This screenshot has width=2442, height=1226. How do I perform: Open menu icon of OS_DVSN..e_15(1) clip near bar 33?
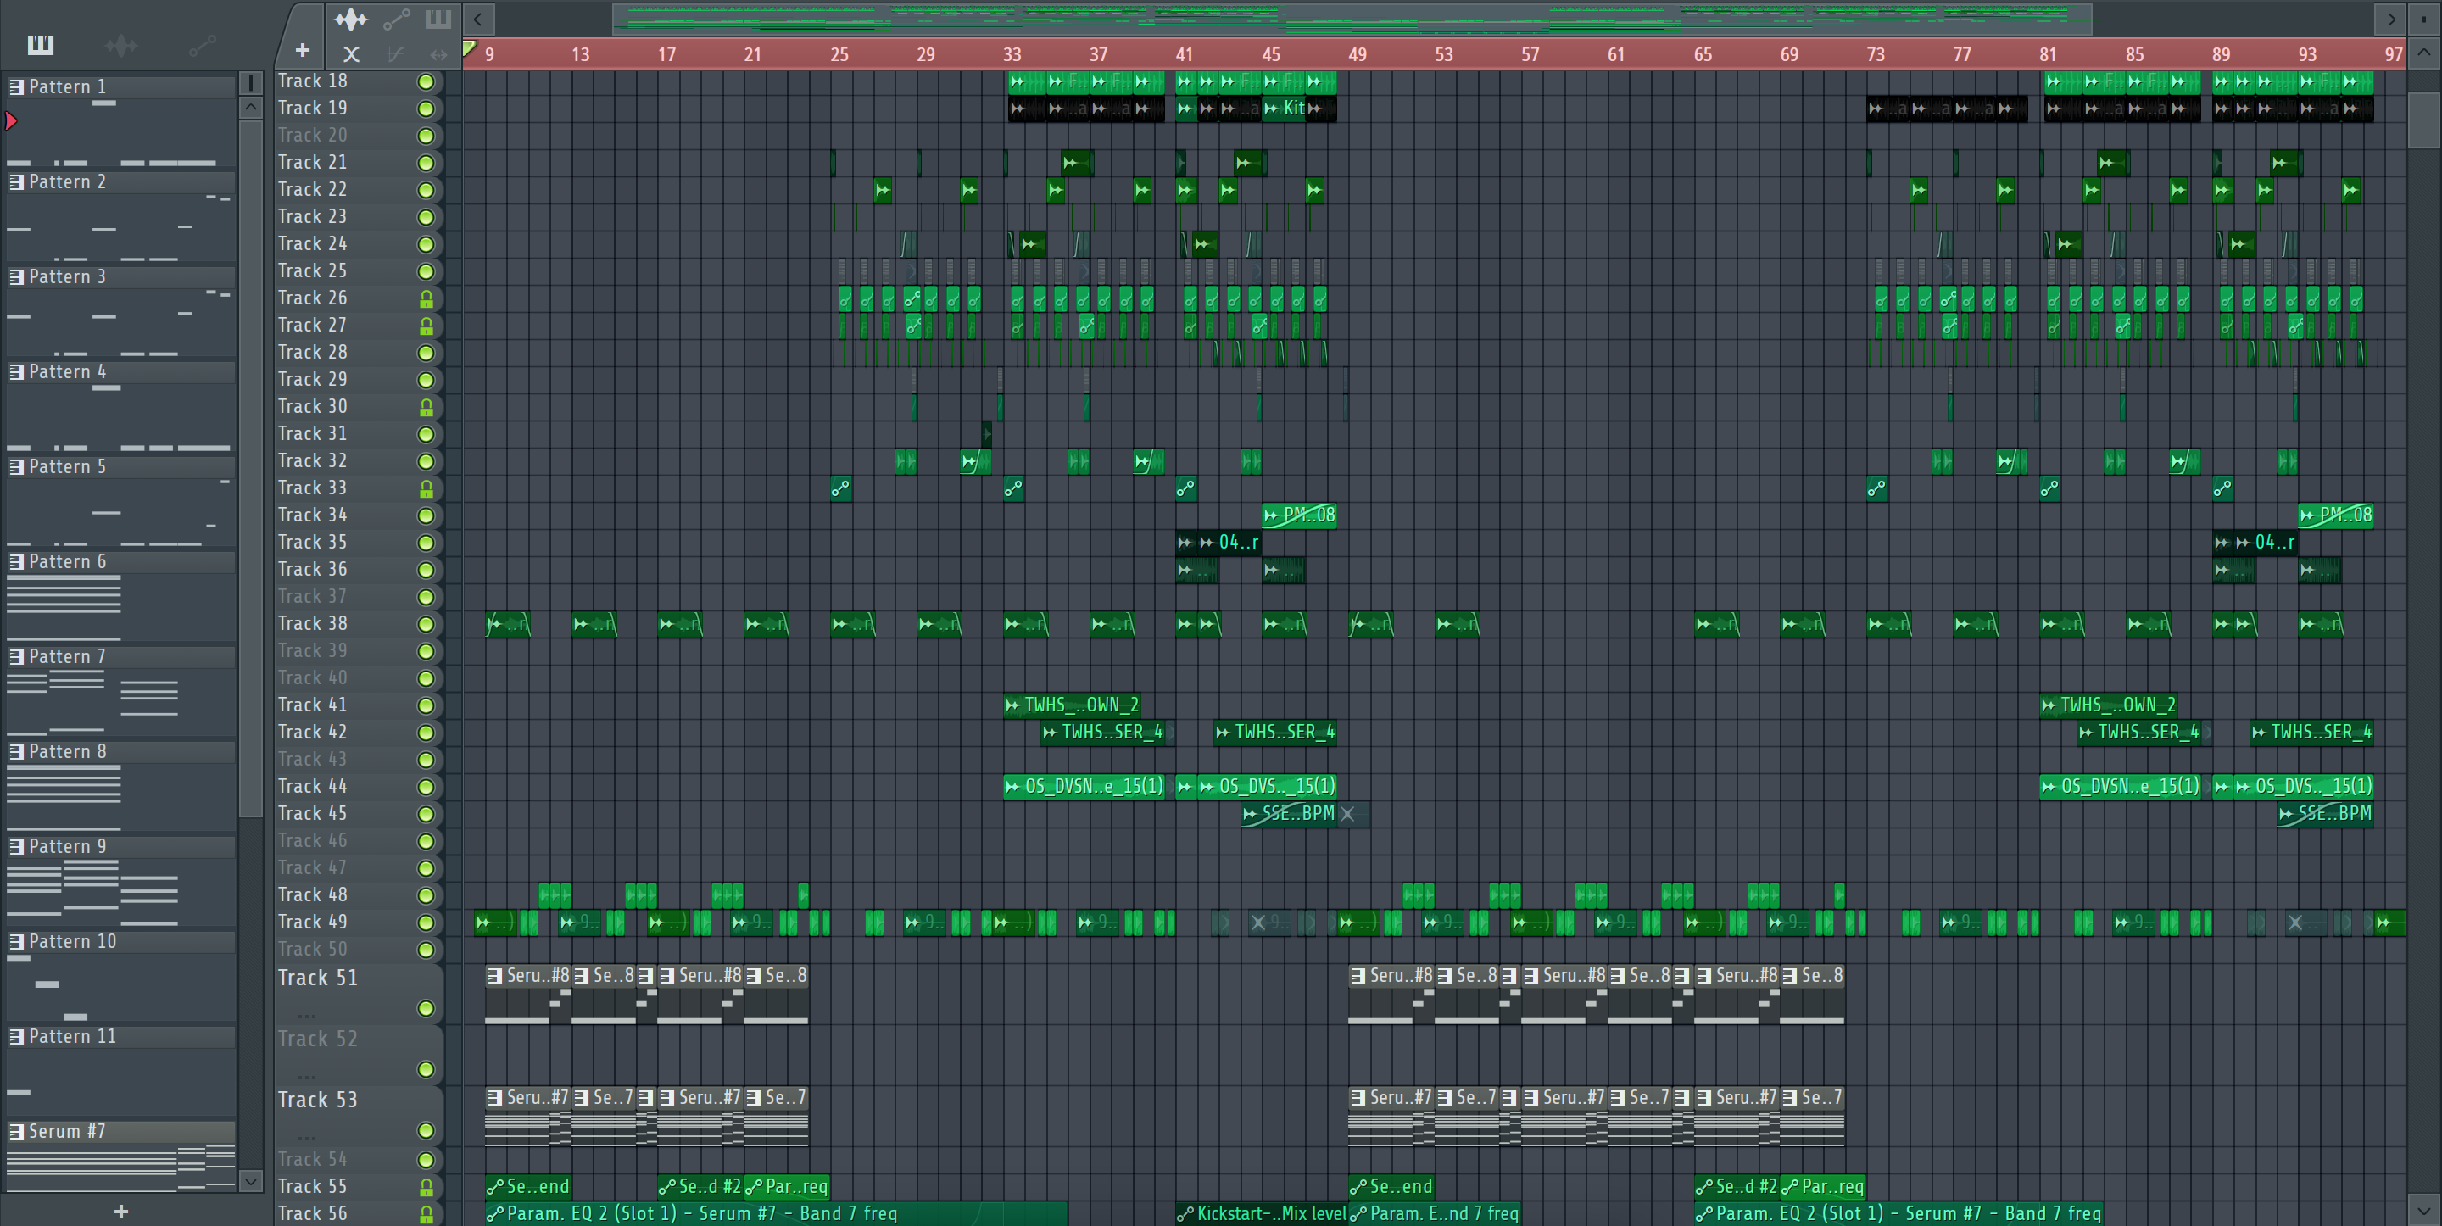tap(1012, 787)
